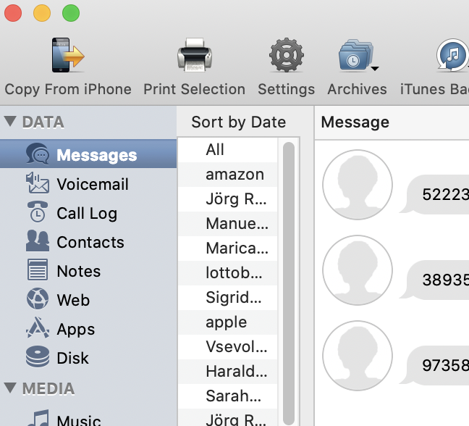Open Notes in the sidebar

(x=88, y=271)
